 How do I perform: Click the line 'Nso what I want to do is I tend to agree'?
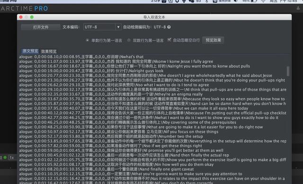114,85
